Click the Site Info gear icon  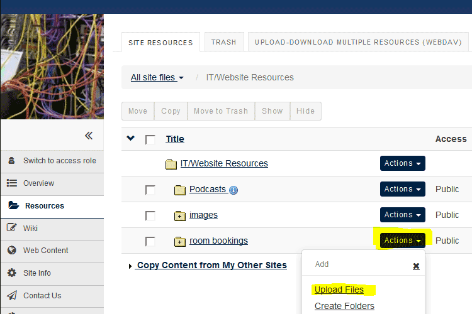click(11, 273)
